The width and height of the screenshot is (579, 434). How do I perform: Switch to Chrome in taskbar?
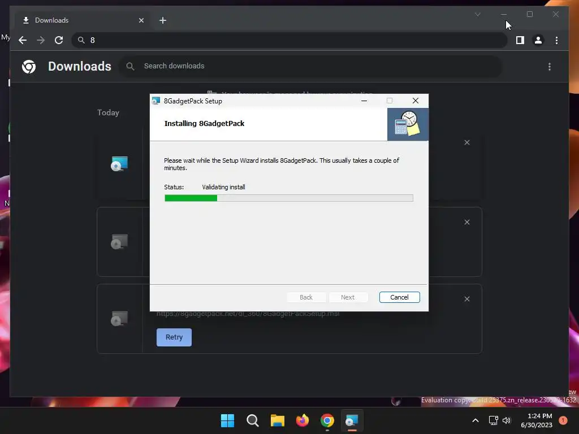327,420
